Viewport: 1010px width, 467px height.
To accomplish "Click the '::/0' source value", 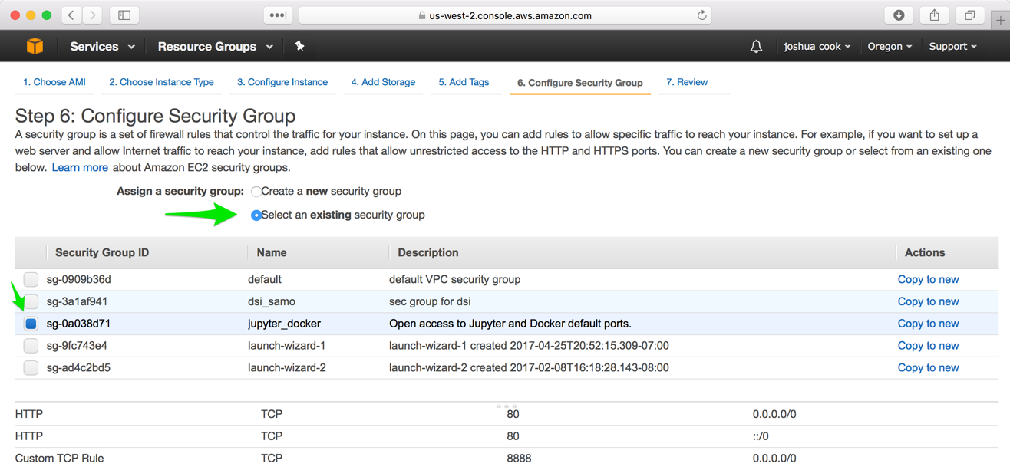I will tap(761, 436).
